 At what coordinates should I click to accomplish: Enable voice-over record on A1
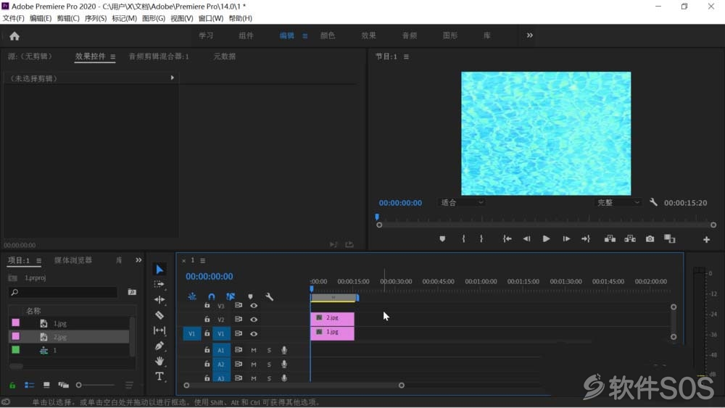coord(284,350)
